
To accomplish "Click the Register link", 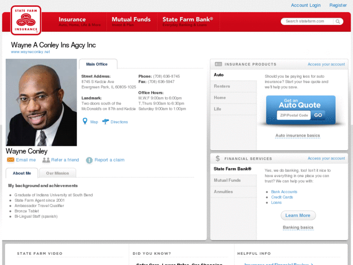I will point(338,5).
